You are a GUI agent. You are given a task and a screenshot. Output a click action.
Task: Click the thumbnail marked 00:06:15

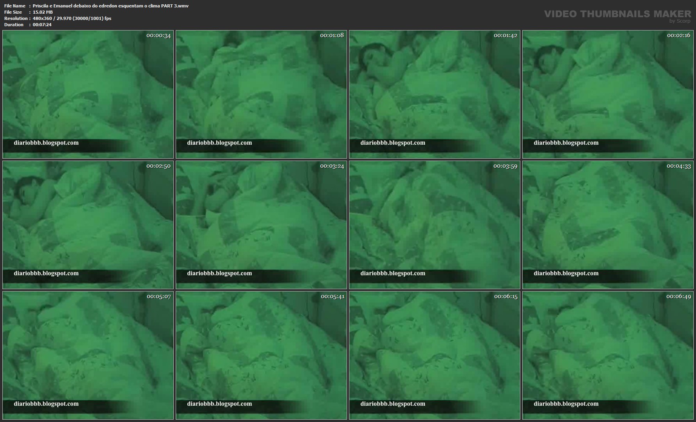[x=434, y=355]
